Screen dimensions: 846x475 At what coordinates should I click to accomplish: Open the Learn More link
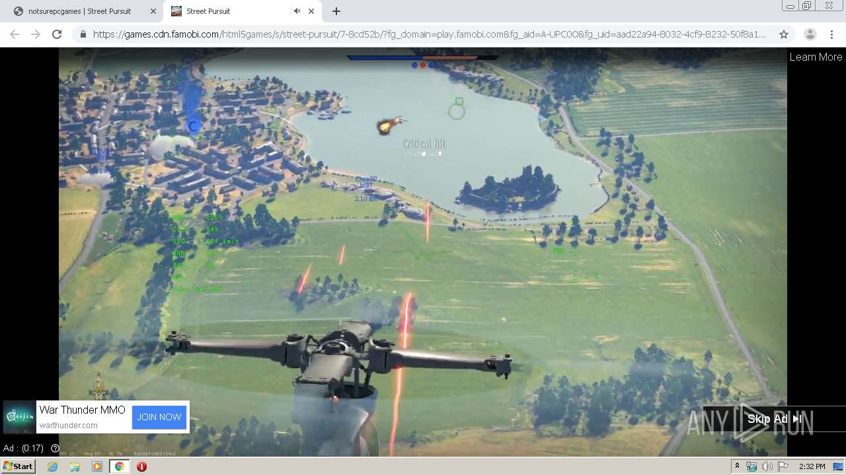coord(816,57)
